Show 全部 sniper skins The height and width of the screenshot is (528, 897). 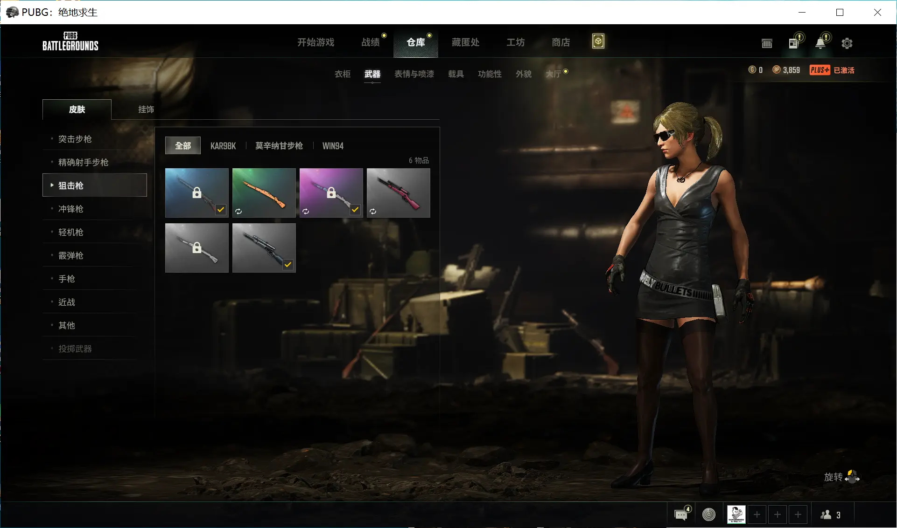coord(183,145)
